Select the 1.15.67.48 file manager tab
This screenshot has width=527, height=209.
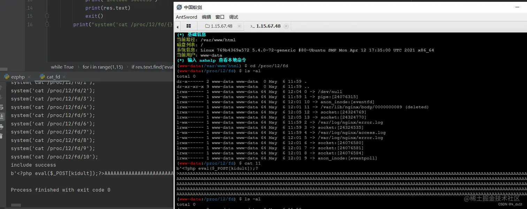pyautogui.click(x=221, y=26)
